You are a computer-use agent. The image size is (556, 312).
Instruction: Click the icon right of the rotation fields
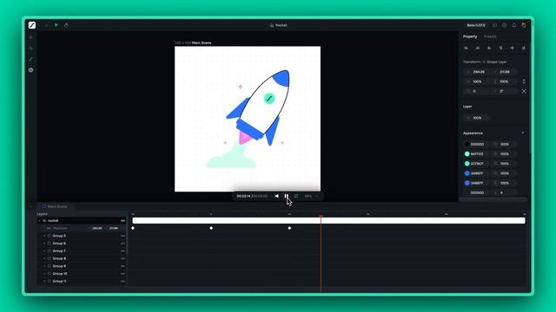point(524,91)
